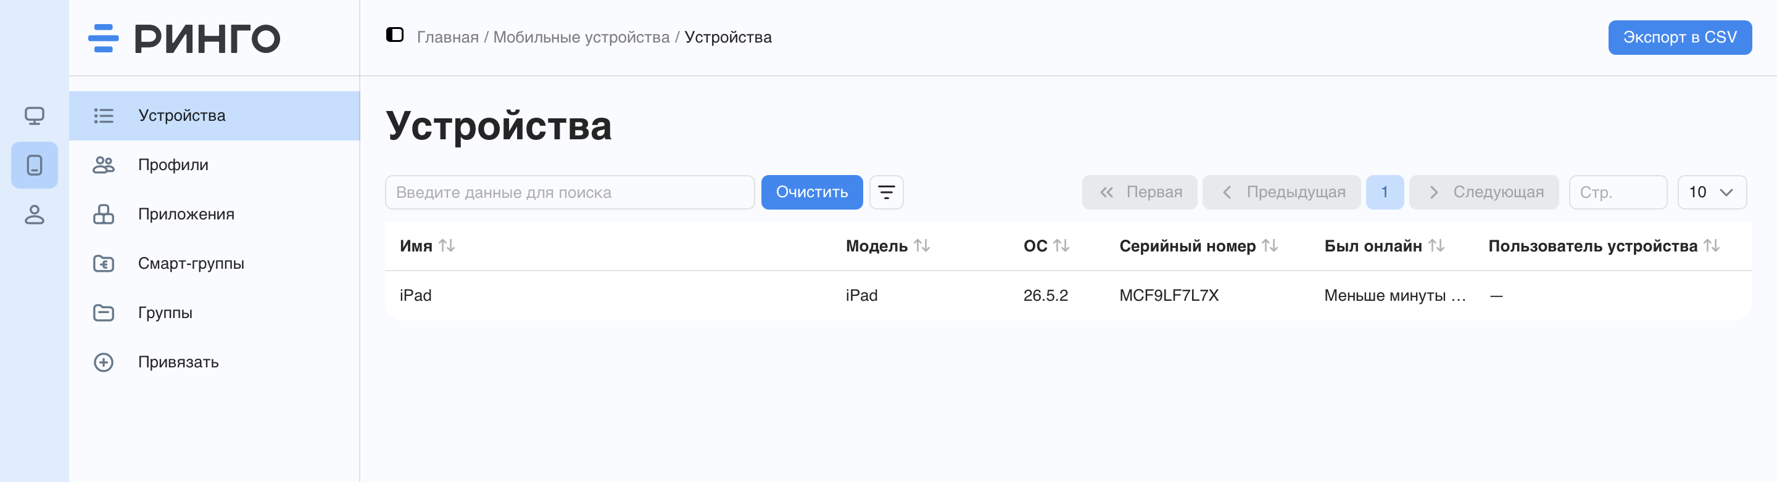The width and height of the screenshot is (1777, 482).
Task: Click Главная breadcrumb link
Action: tap(448, 37)
